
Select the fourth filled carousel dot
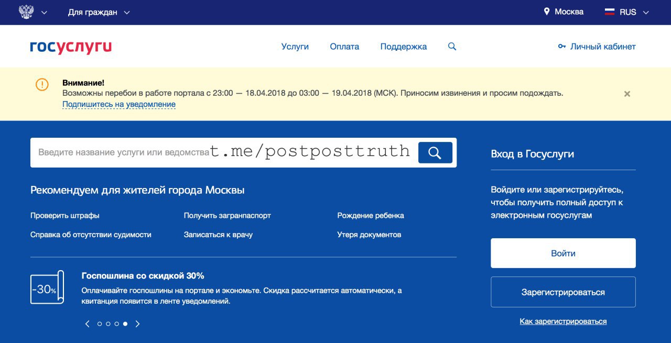(125, 324)
